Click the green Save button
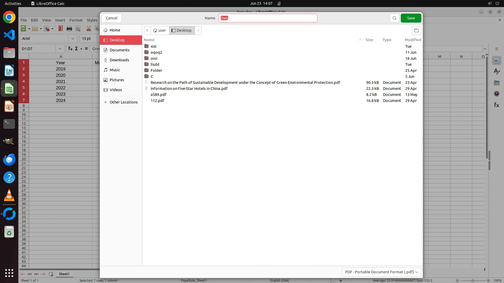The image size is (504, 283). tap(411, 18)
